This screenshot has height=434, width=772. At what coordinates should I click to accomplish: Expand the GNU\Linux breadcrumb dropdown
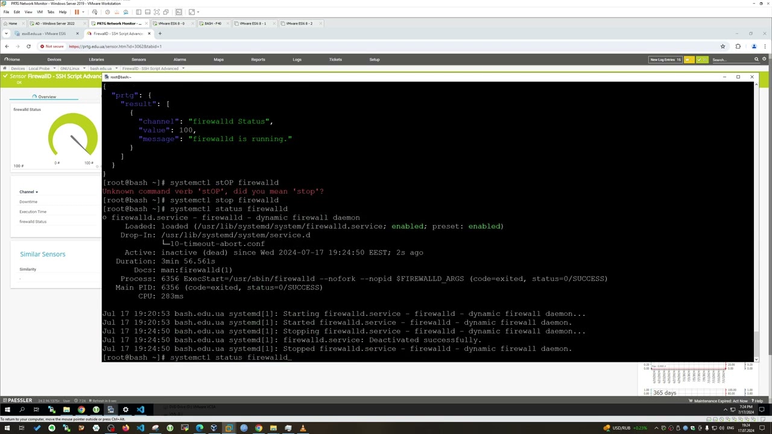[x=84, y=69]
